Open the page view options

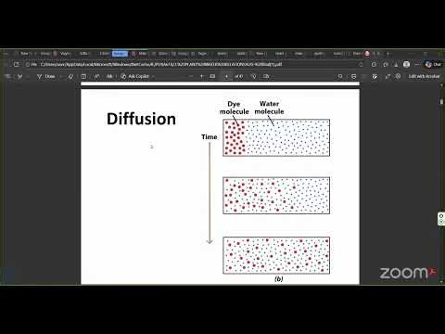tap(266, 76)
